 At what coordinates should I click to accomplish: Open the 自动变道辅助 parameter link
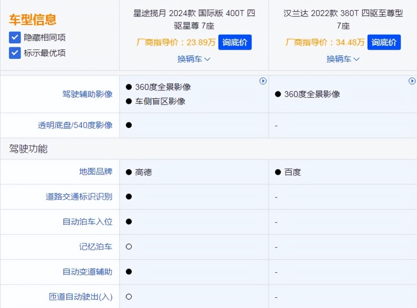tap(87, 272)
